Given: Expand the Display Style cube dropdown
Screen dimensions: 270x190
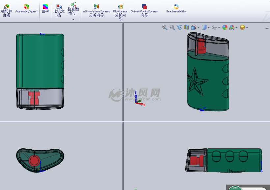Looking at the screenshot, I should (x=208, y=28).
